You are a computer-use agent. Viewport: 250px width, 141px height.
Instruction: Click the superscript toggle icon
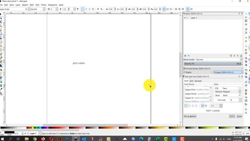coord(98,9)
